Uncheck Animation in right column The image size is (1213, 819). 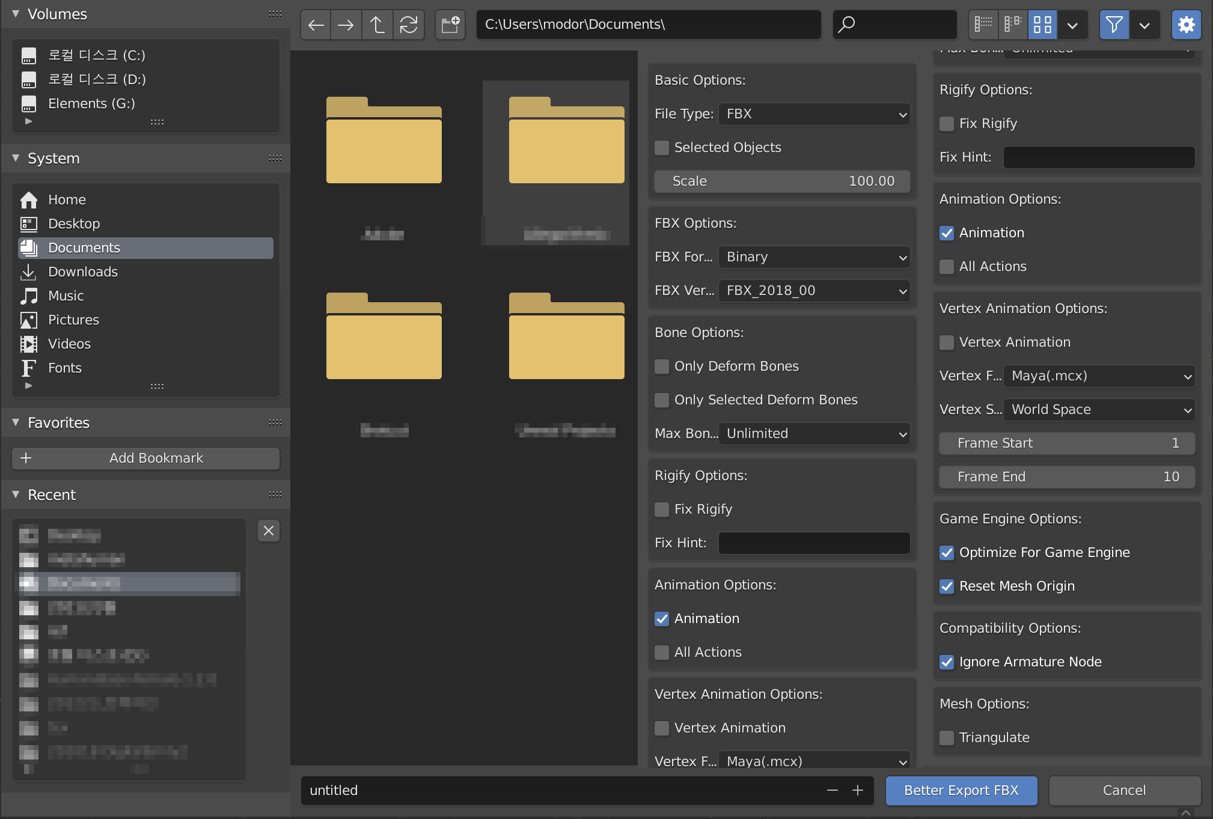pyautogui.click(x=947, y=233)
